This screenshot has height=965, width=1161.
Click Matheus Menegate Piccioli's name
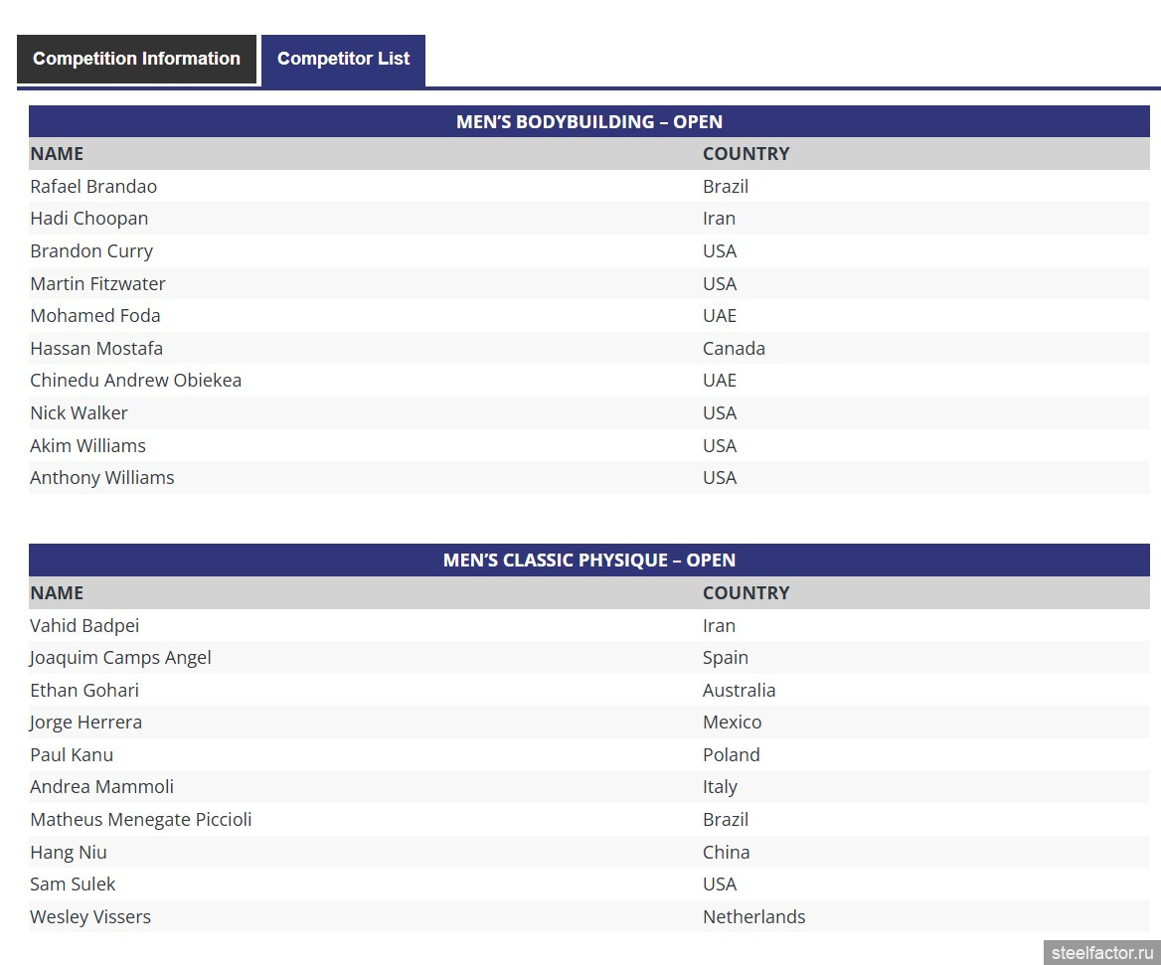pos(140,819)
